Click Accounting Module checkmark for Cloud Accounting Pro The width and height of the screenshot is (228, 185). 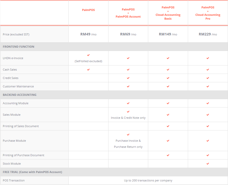(208, 103)
